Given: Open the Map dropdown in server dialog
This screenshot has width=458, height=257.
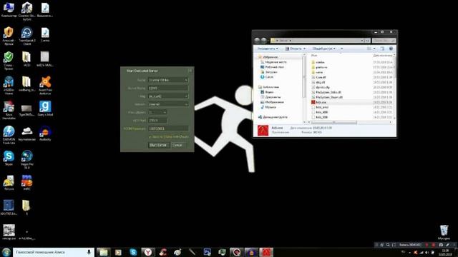Looking at the screenshot, I should 168,96.
